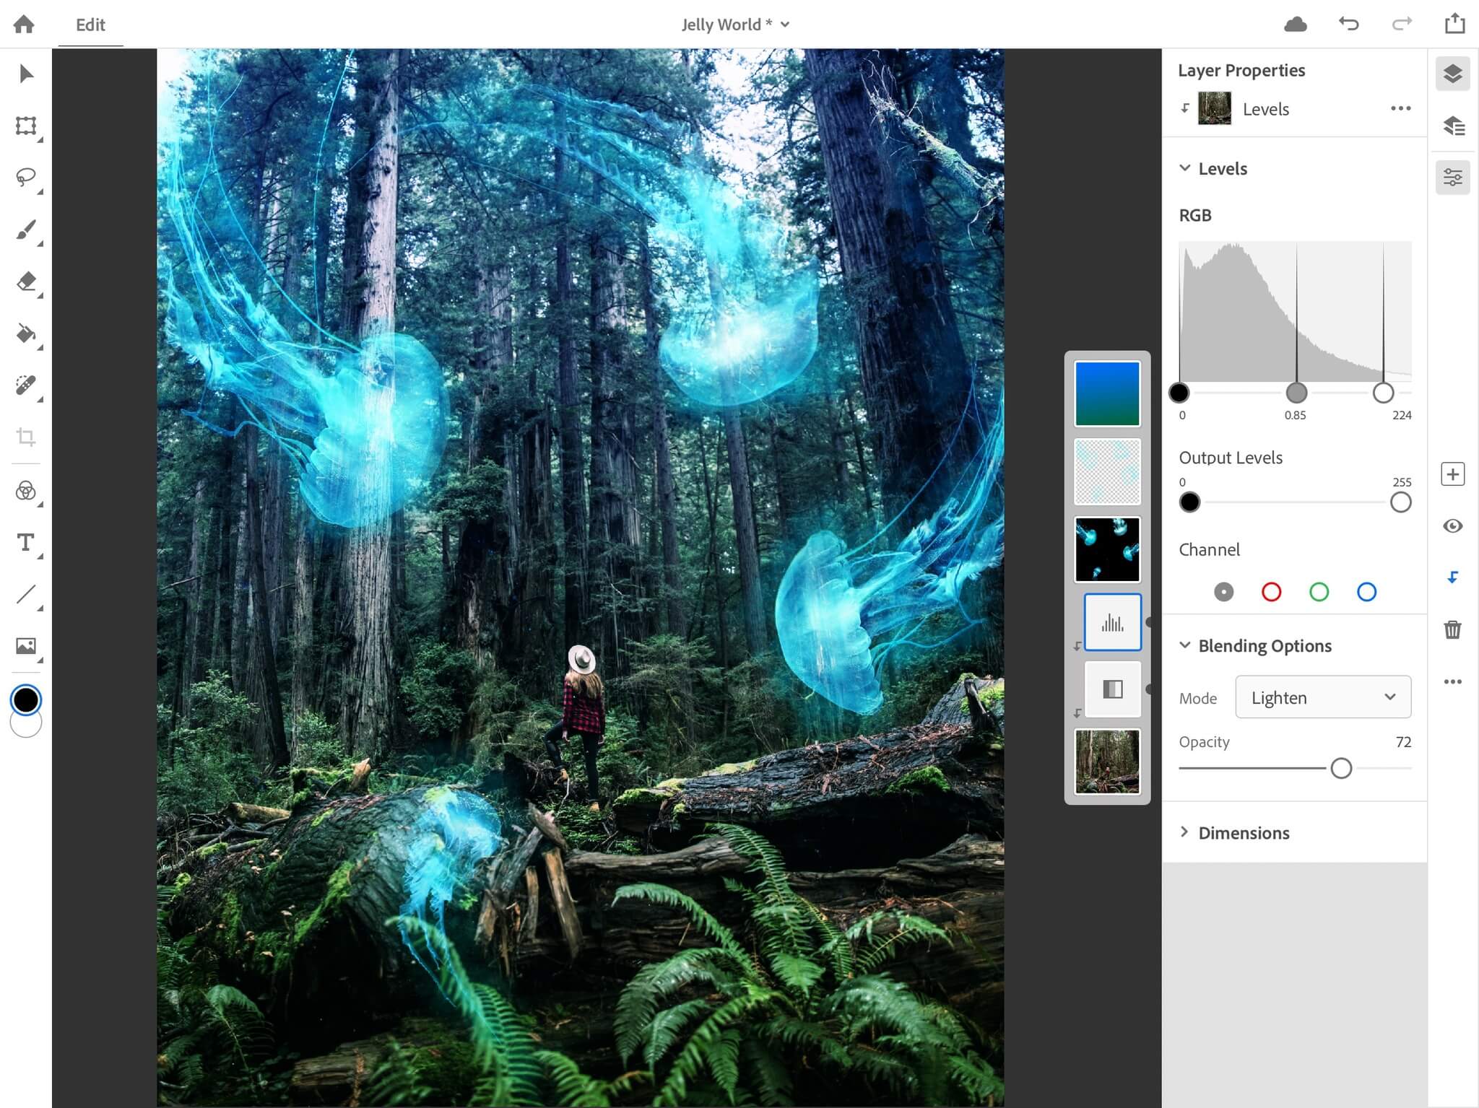
Task: Select the Move tool in toolbar
Action: pyautogui.click(x=25, y=74)
